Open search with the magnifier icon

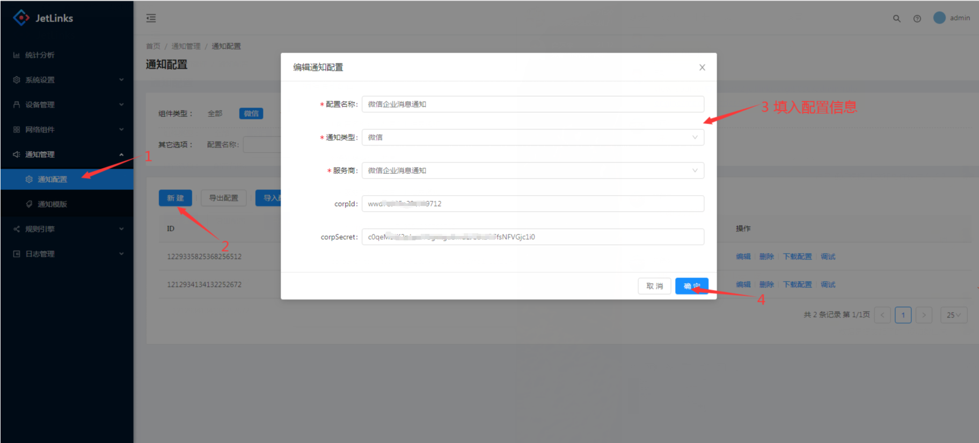click(896, 18)
